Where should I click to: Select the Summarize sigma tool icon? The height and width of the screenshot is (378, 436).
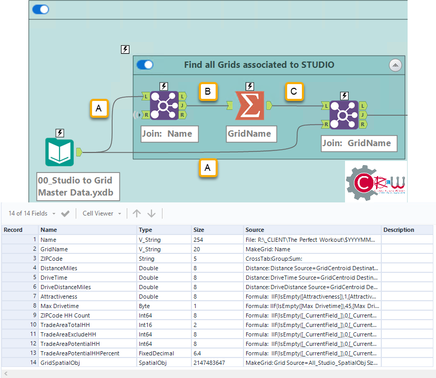[249, 106]
